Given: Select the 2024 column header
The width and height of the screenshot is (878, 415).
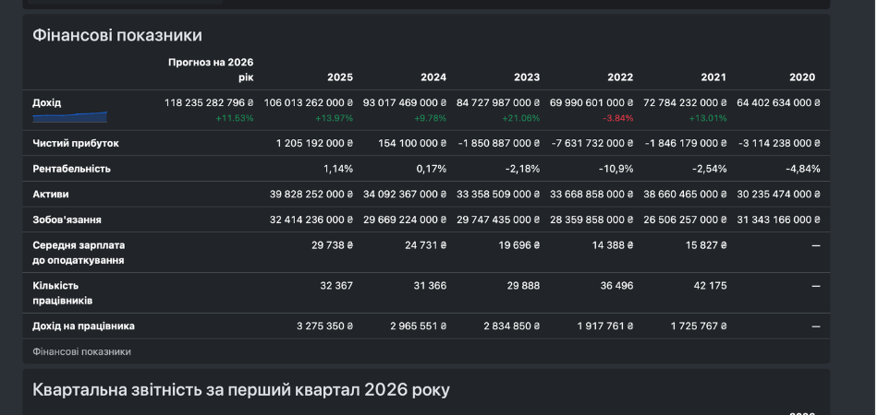Looking at the screenshot, I should click(x=433, y=77).
